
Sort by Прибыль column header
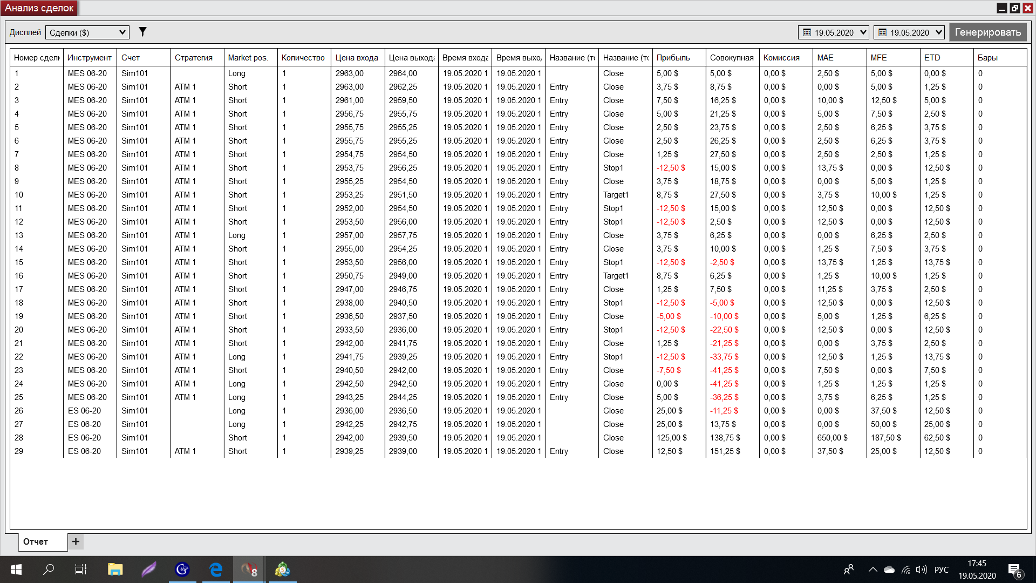[673, 58]
